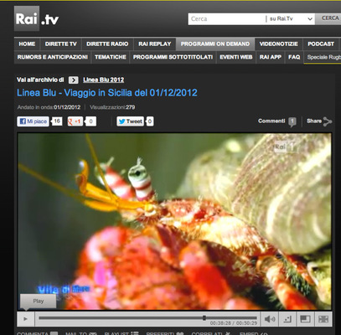Screen dimensions: 341x335
Task: Toggle the video resize icon in player bar
Action: [x=287, y=319]
